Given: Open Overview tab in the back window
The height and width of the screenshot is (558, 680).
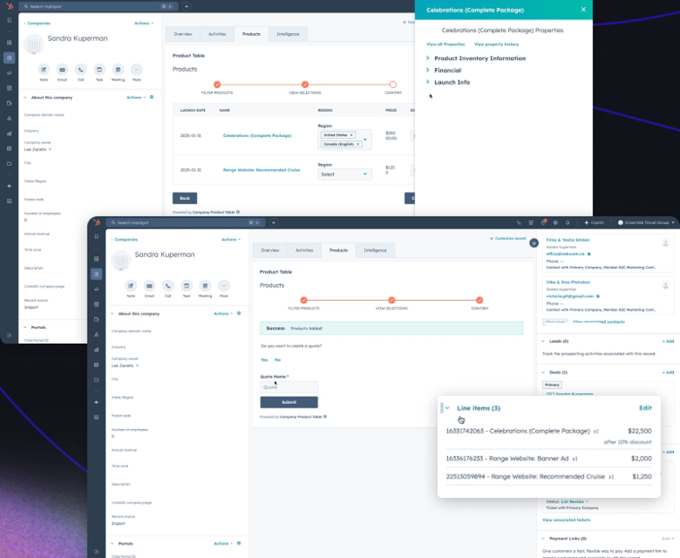Looking at the screenshot, I should pyautogui.click(x=183, y=34).
